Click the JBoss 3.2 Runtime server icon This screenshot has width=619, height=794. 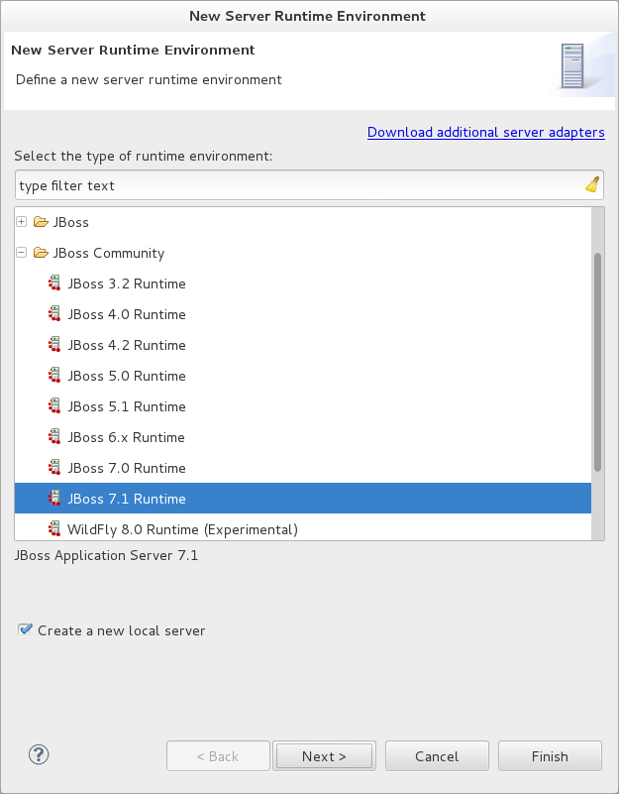click(x=54, y=284)
